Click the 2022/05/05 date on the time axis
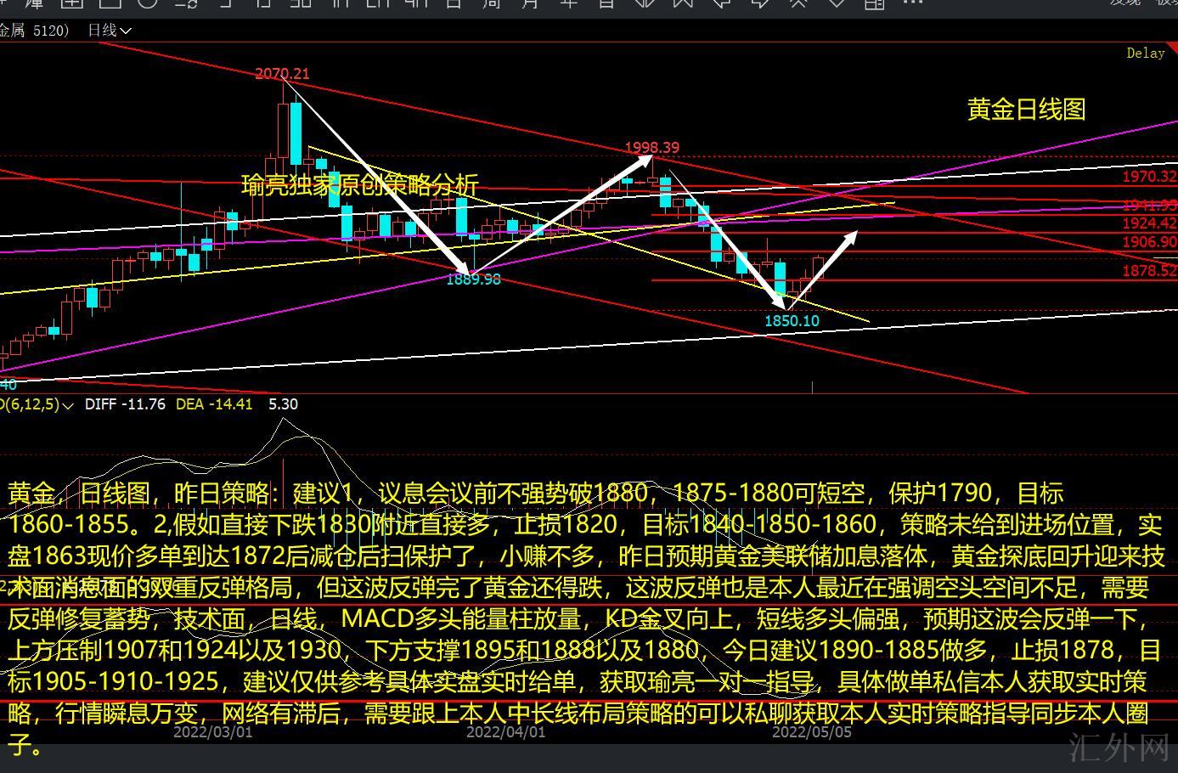1178x773 pixels. click(x=812, y=731)
